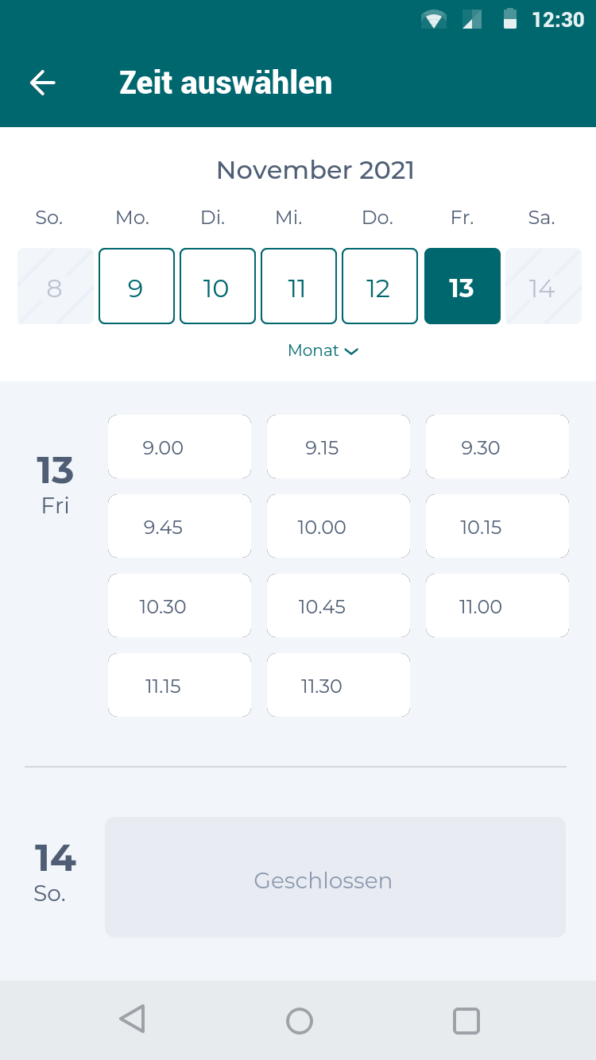Image resolution: width=596 pixels, height=1060 pixels.
Task: Tap Android home circle button
Action: (299, 1020)
